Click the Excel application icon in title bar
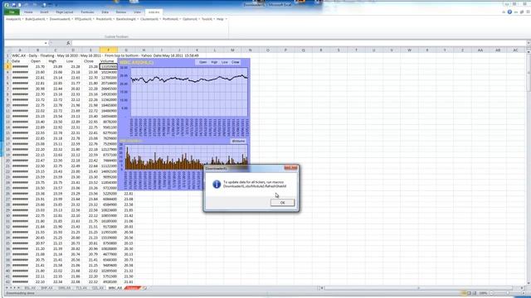531x298 pixels. 7,5
